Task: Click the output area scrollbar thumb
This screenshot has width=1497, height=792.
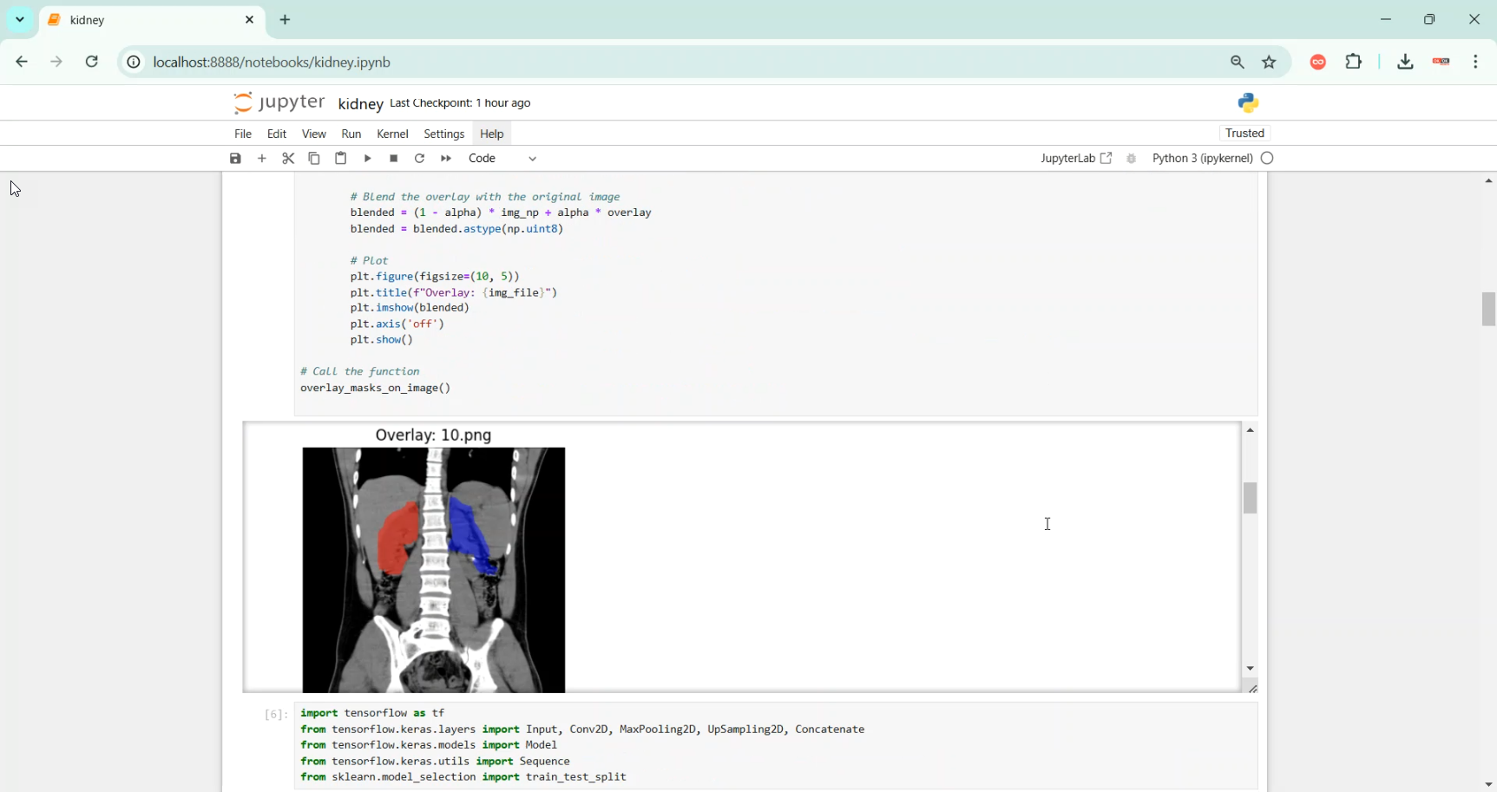Action: 1251,498
